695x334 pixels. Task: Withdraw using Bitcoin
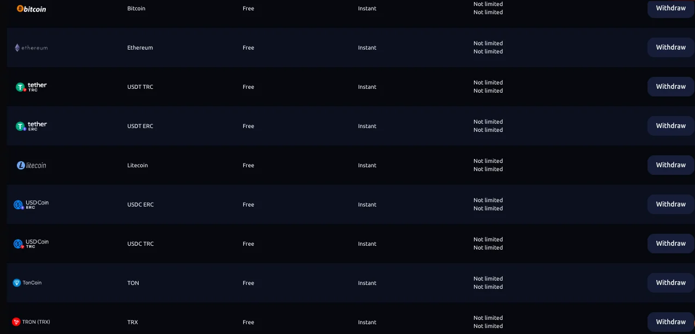670,8
